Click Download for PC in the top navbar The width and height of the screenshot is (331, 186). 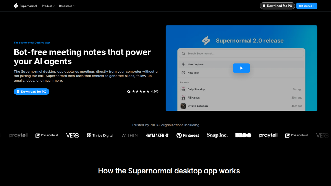point(277,6)
